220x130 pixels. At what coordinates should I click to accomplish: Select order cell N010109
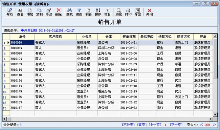22,64
